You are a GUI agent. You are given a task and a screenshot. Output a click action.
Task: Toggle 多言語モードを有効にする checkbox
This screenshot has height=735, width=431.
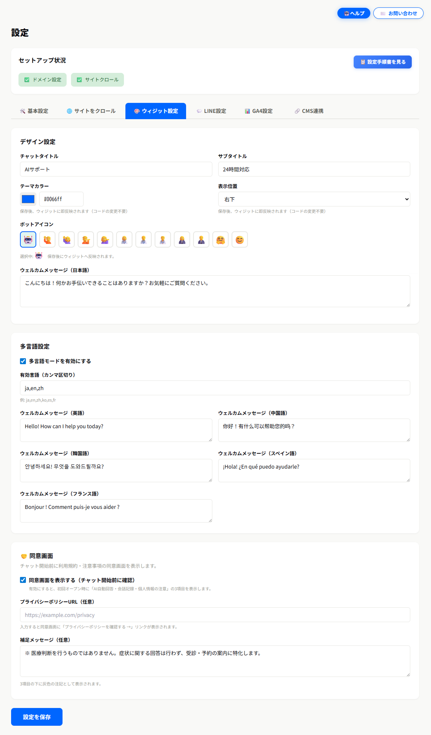[23, 361]
